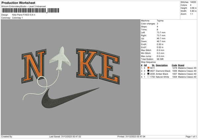Click the Brand column header

tap(181, 65)
